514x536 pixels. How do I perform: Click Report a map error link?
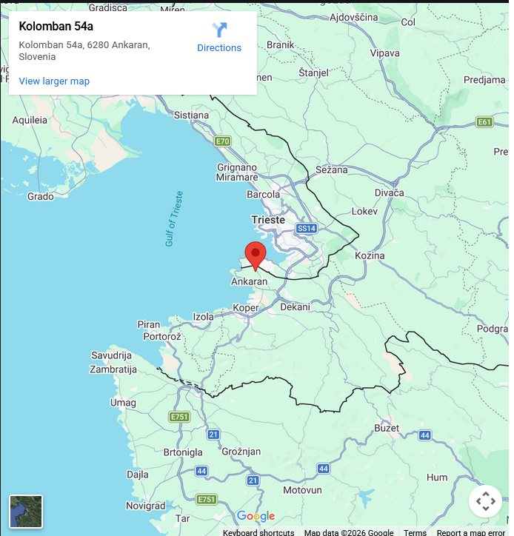pyautogui.click(x=470, y=532)
